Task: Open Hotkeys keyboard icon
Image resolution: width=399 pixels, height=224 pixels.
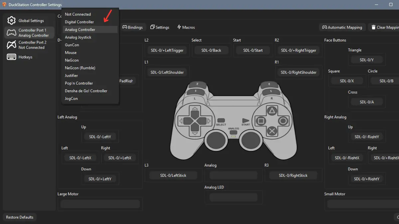Action: (11, 57)
